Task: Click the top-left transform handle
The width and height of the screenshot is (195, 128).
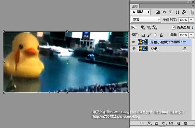Action: (x=4, y=32)
